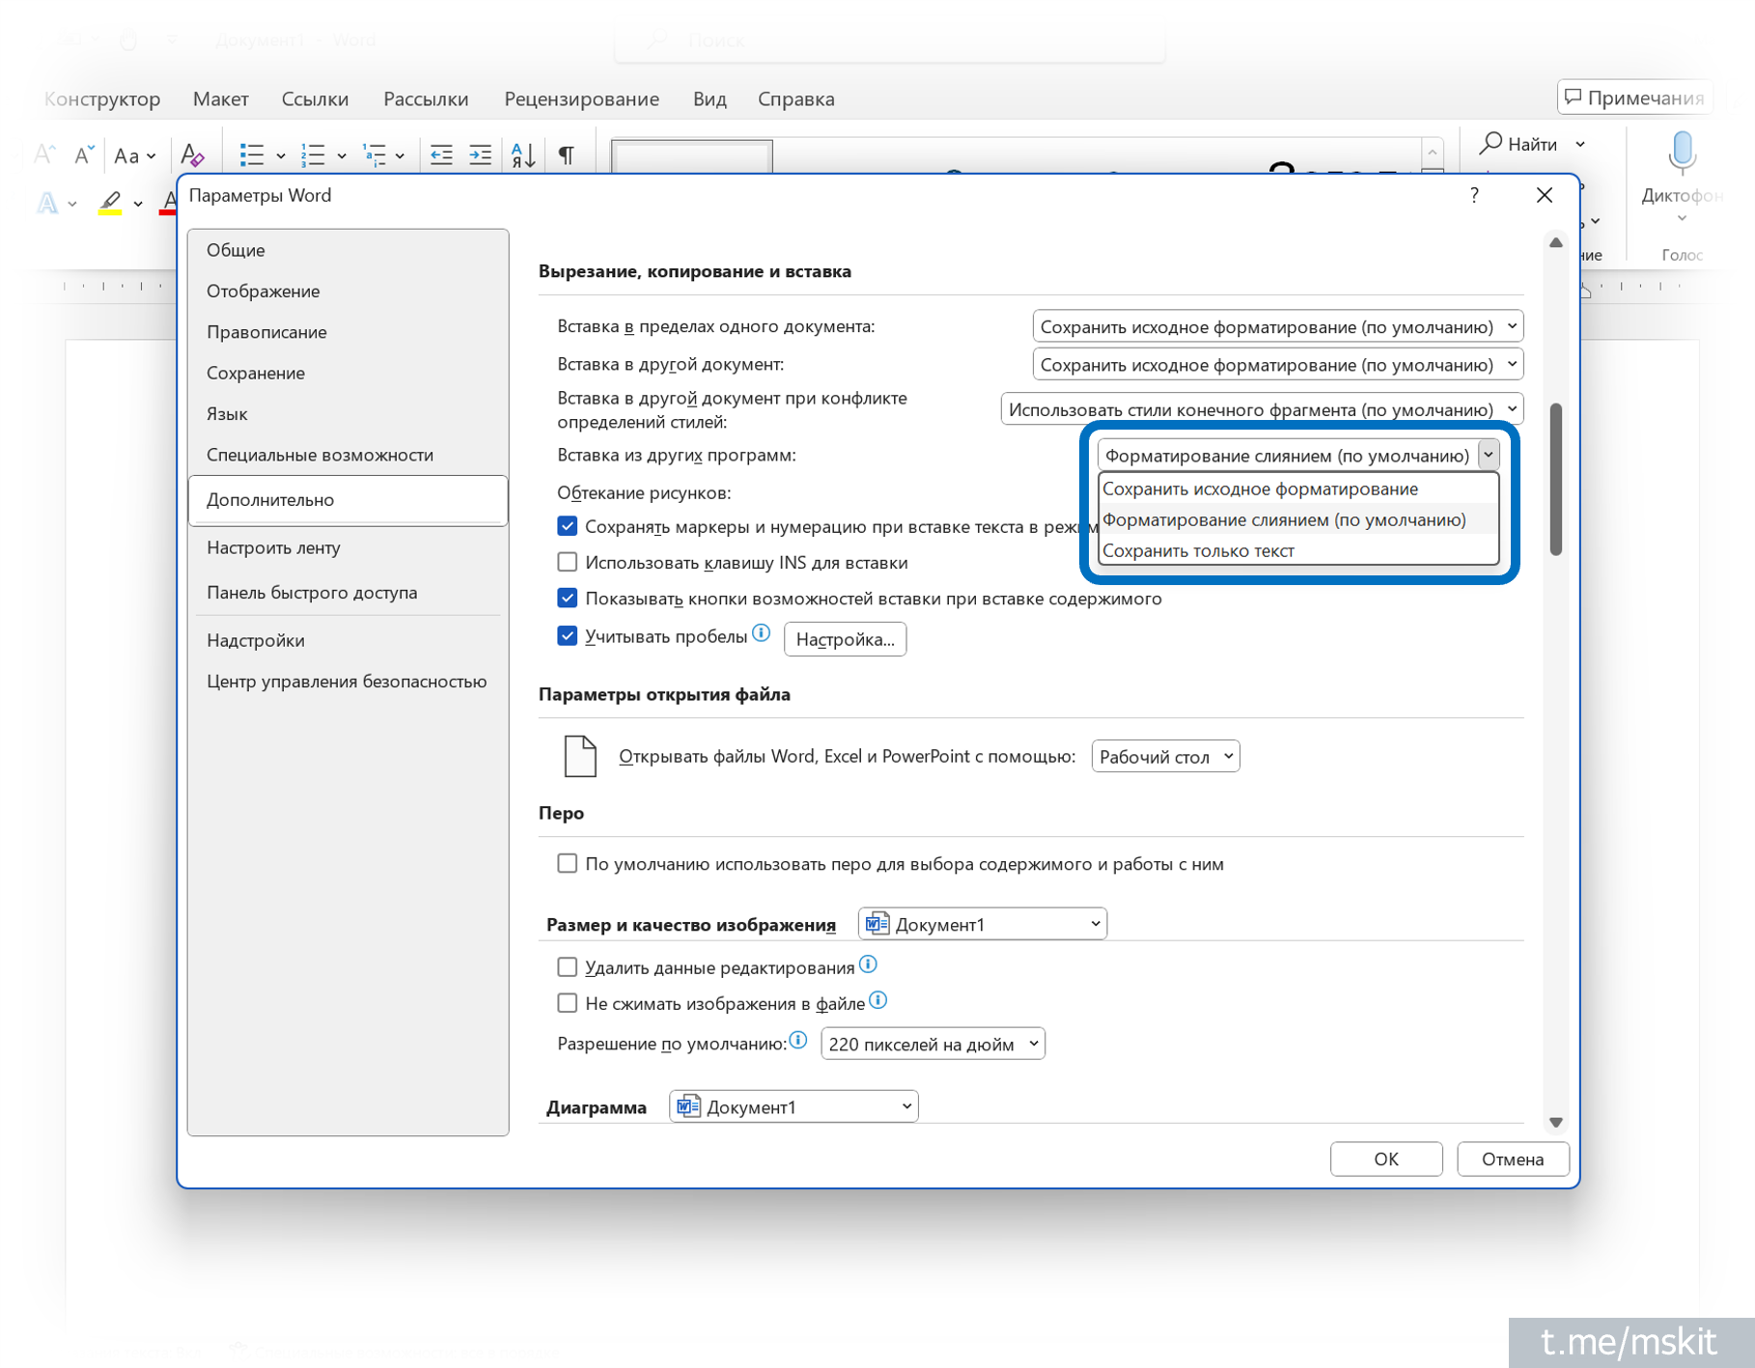Screen dimensions: 1755x1368
Task: Info icon for Удалить данные редактирования
Action: [868, 963]
